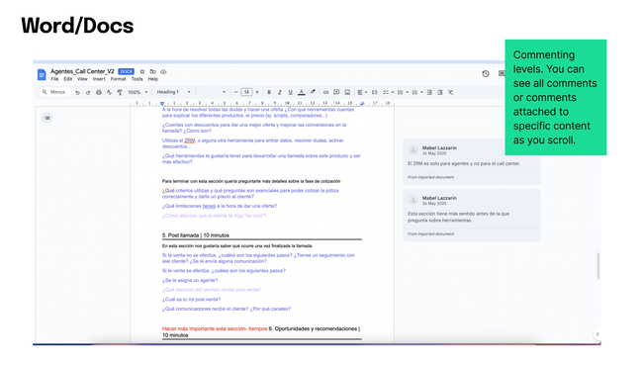Select the paint format tool

coord(120,93)
